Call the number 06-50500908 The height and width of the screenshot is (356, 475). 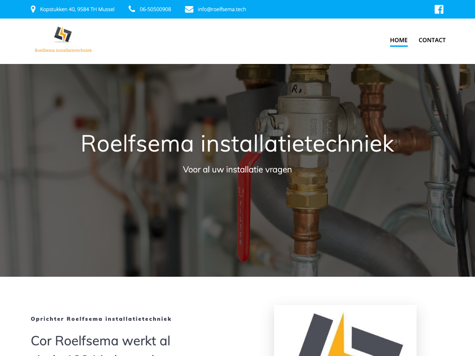[155, 9]
